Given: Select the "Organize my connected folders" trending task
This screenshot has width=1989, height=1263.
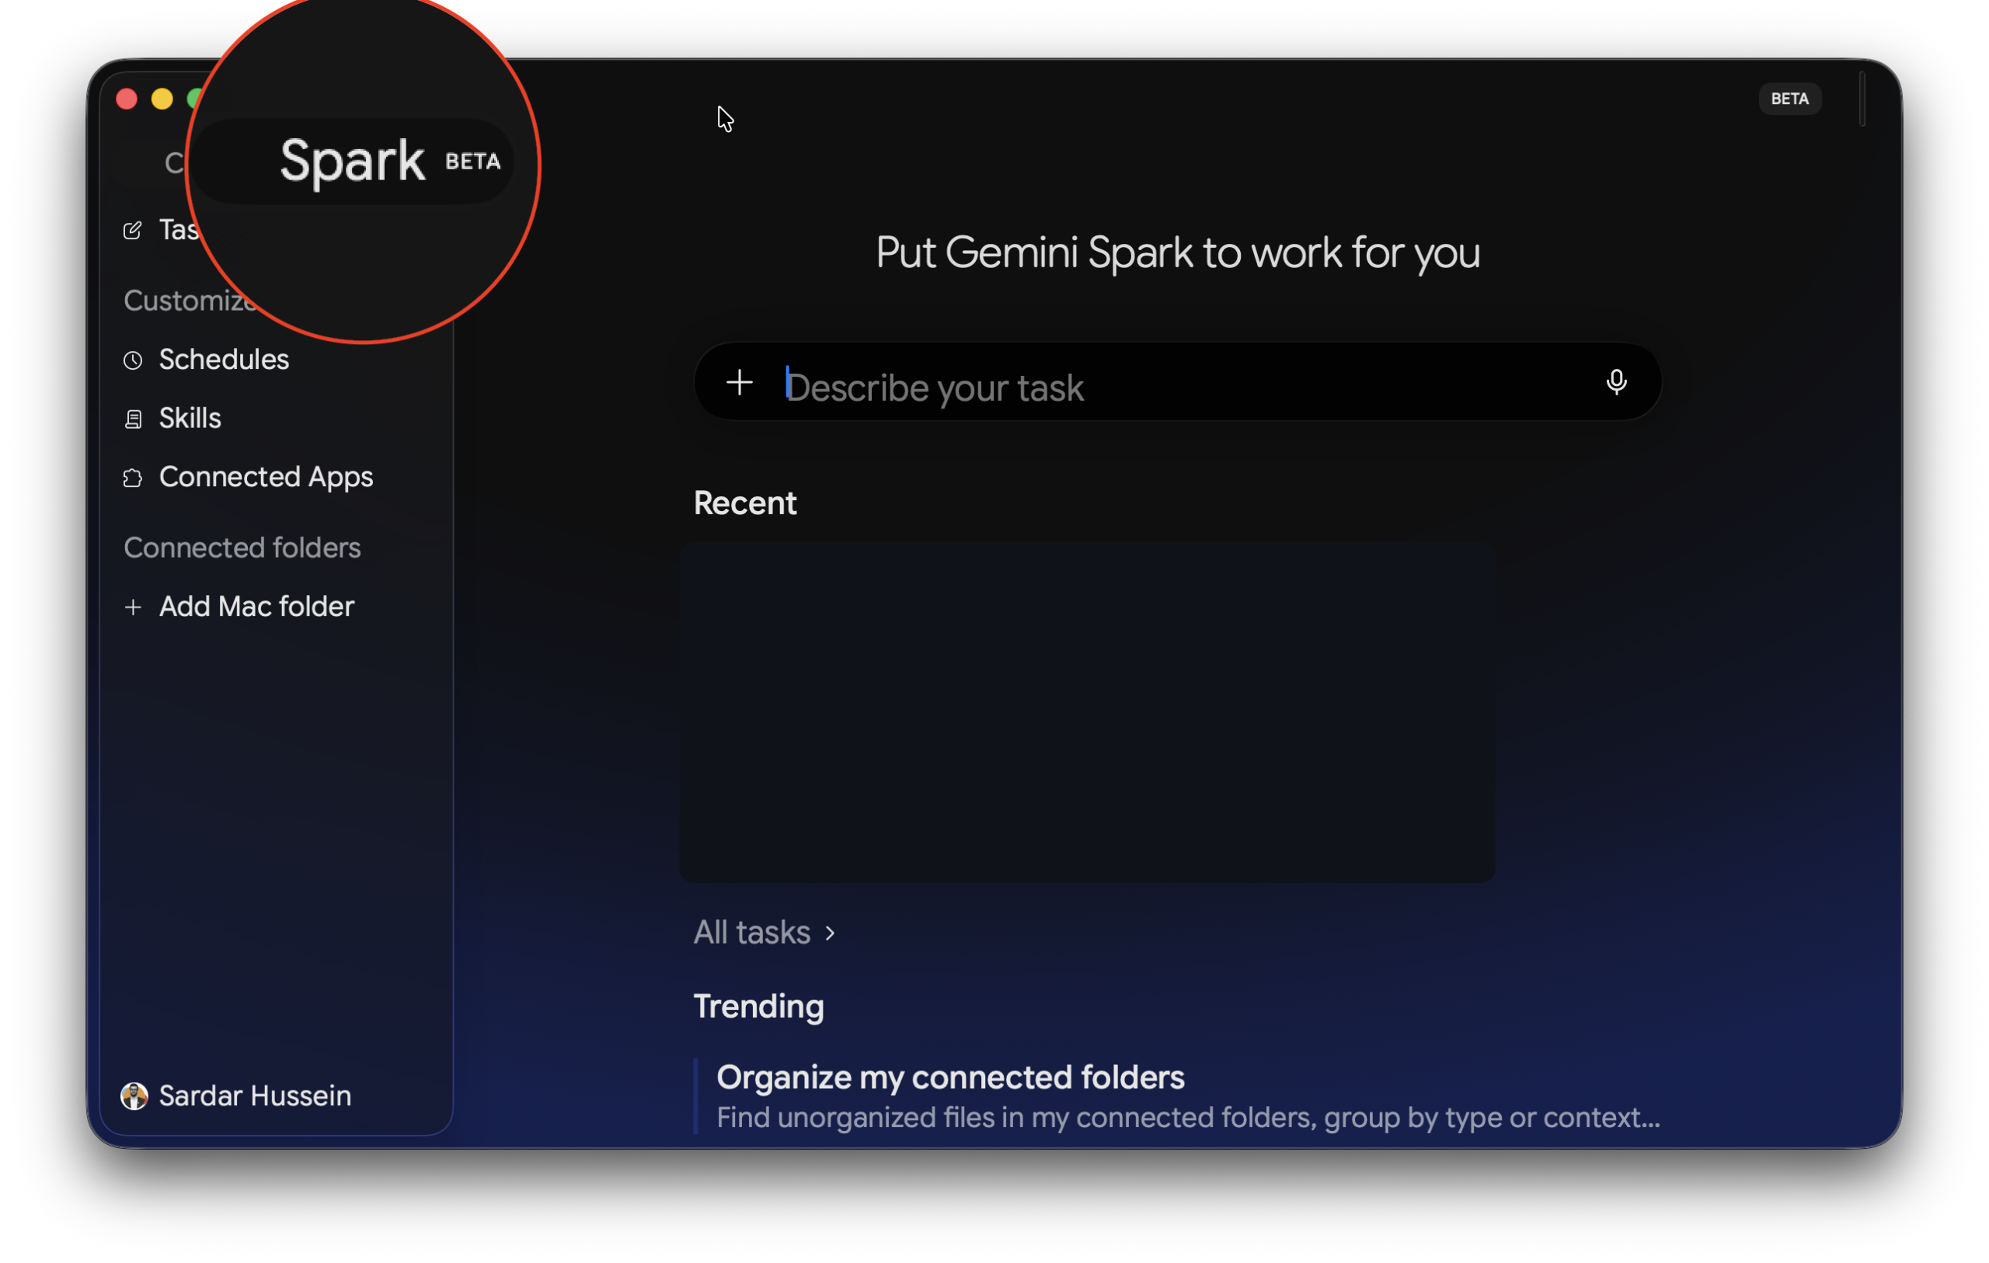Looking at the screenshot, I should (1177, 1096).
